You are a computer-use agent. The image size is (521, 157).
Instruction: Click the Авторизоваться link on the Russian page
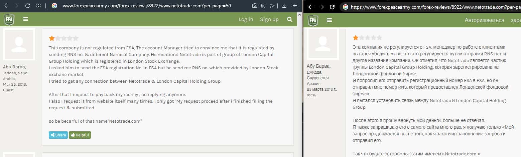pyautogui.click(x=484, y=20)
